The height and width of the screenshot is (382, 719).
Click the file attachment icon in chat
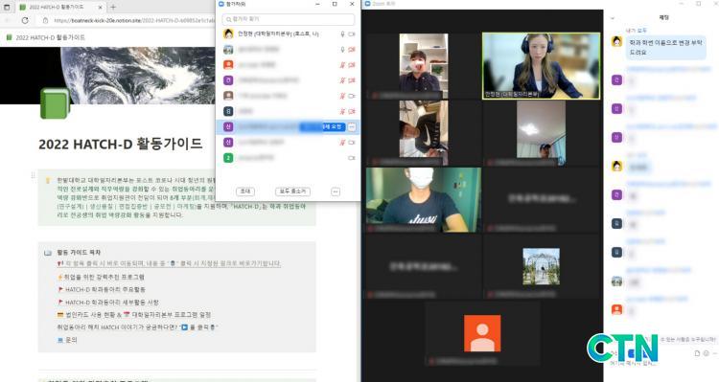click(697, 353)
